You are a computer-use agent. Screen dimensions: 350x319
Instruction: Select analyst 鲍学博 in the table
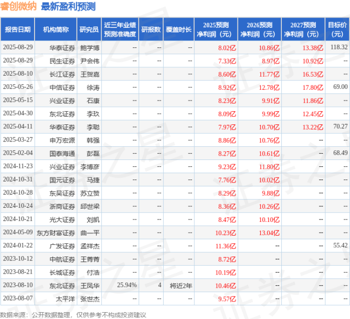click(90, 48)
